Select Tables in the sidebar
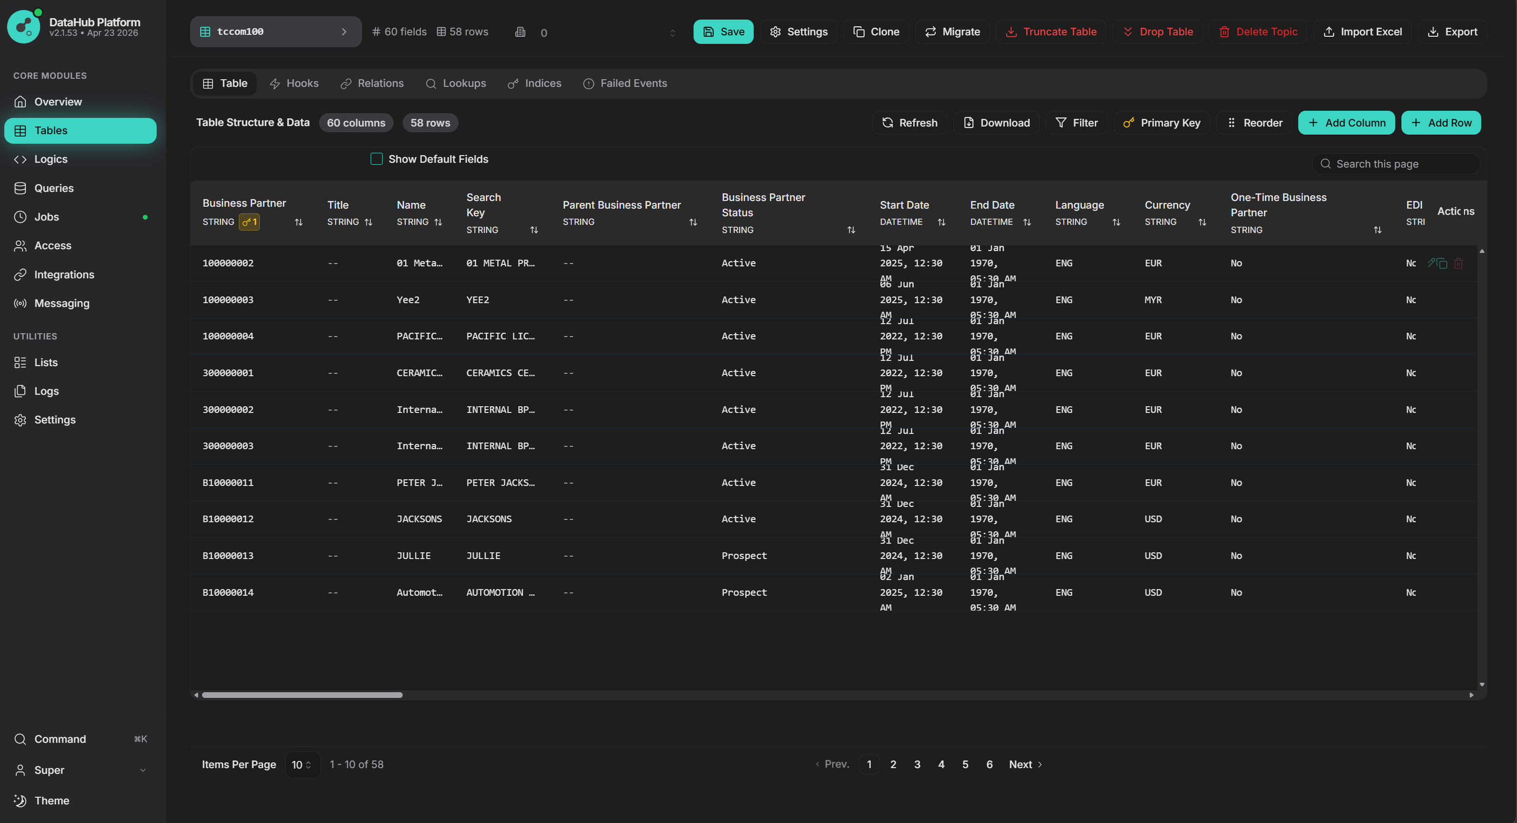Screen dimensions: 1517x823 (80, 131)
